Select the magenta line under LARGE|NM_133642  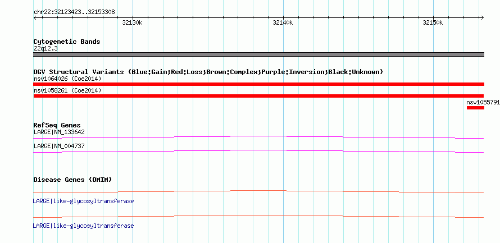tap(258, 137)
